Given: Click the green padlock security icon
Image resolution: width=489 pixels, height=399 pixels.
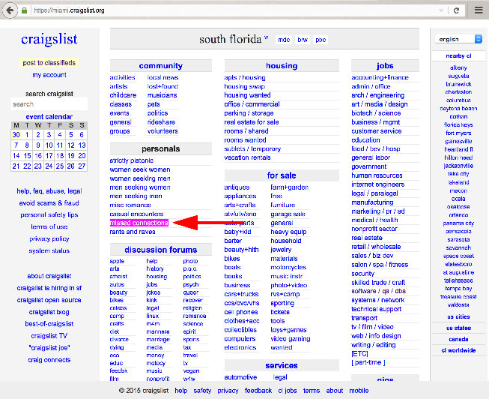Looking at the screenshot, I should 24,10.
